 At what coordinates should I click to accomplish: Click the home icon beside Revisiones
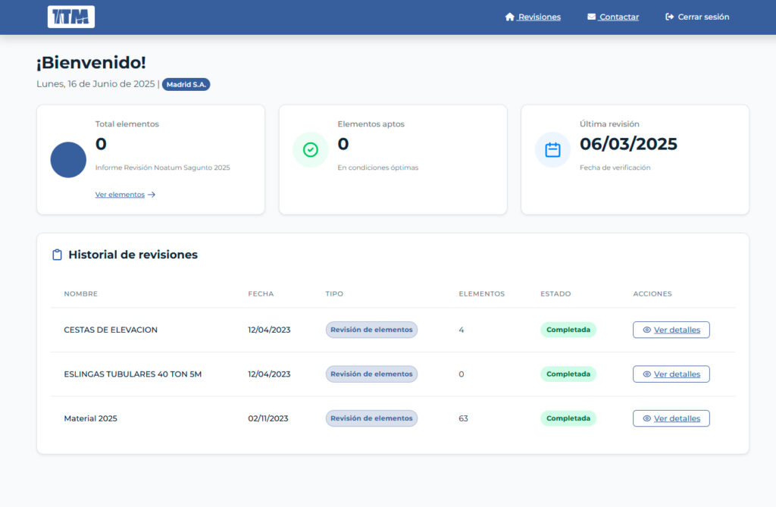pos(510,17)
